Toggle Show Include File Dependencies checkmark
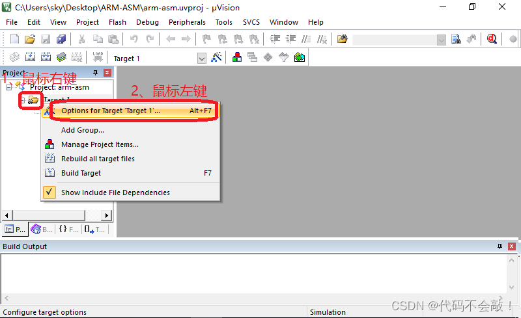The height and width of the screenshot is (318, 521). coord(49,192)
